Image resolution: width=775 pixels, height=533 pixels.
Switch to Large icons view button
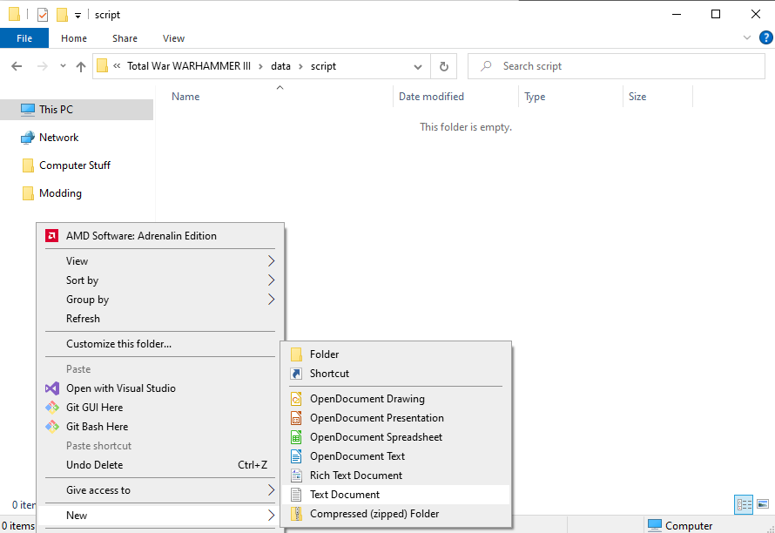[x=763, y=504]
